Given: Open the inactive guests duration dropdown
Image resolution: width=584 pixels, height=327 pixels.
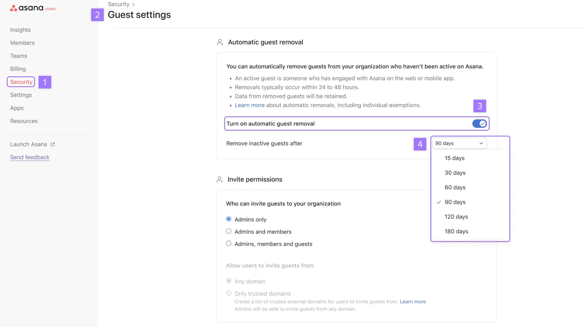Looking at the screenshot, I should pos(458,143).
